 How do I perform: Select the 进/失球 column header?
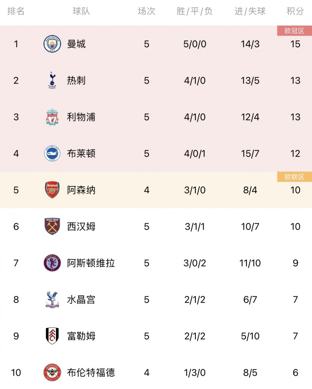click(x=250, y=11)
